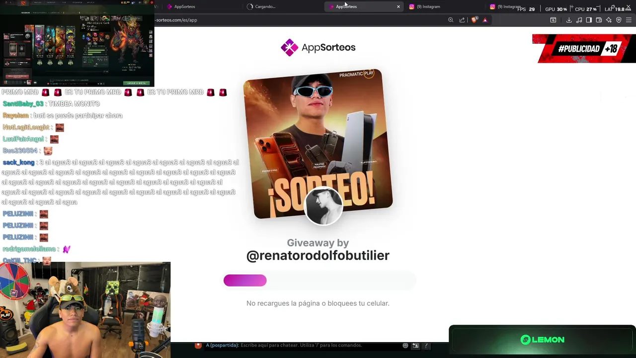This screenshot has width=636, height=358.
Task: Click the AppSorteos wordmark text
Action: 328,48
